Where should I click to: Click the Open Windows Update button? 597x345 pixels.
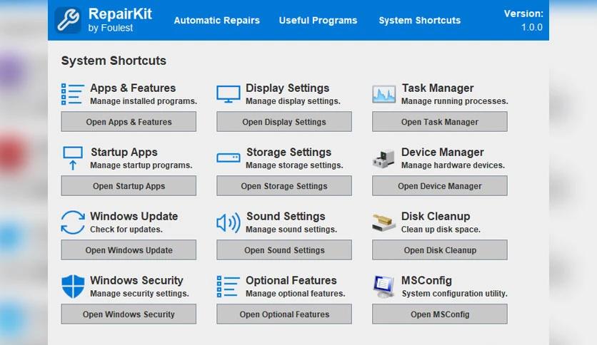(129, 250)
